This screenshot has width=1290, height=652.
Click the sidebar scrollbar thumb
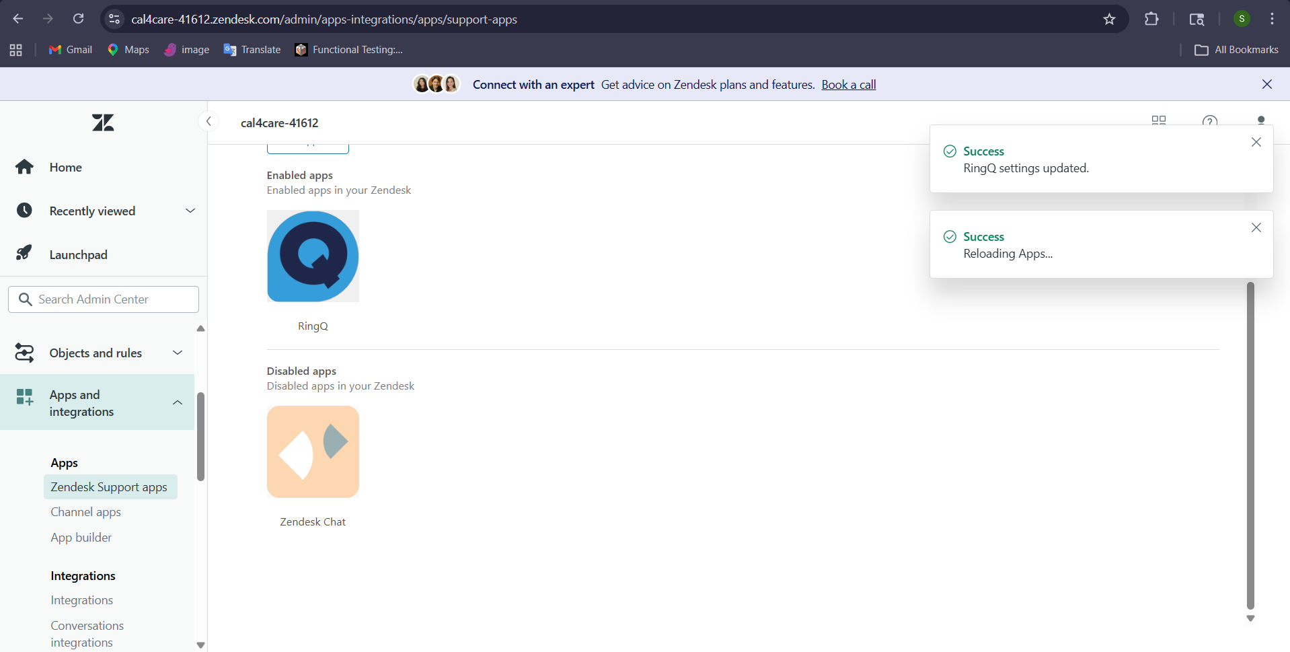tap(200, 437)
